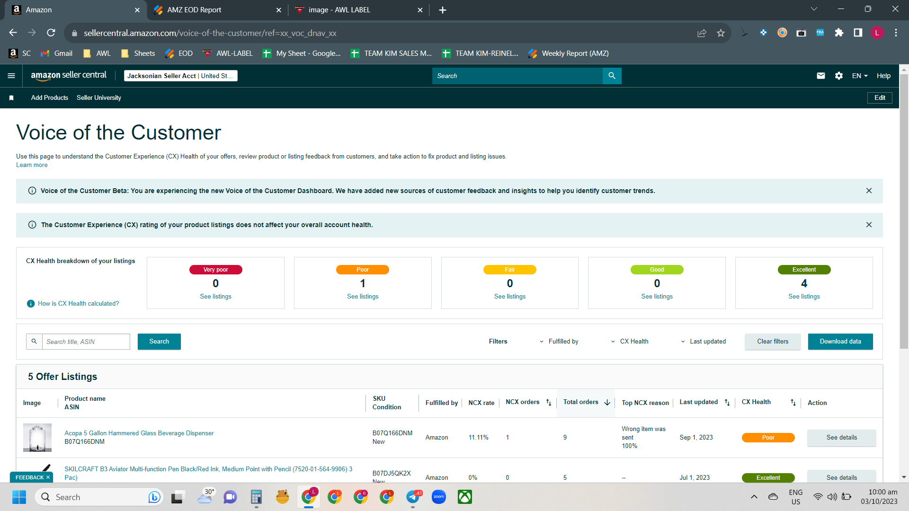This screenshot has width=909, height=511.
Task: Show hidden icons in system tray
Action: tap(754, 497)
